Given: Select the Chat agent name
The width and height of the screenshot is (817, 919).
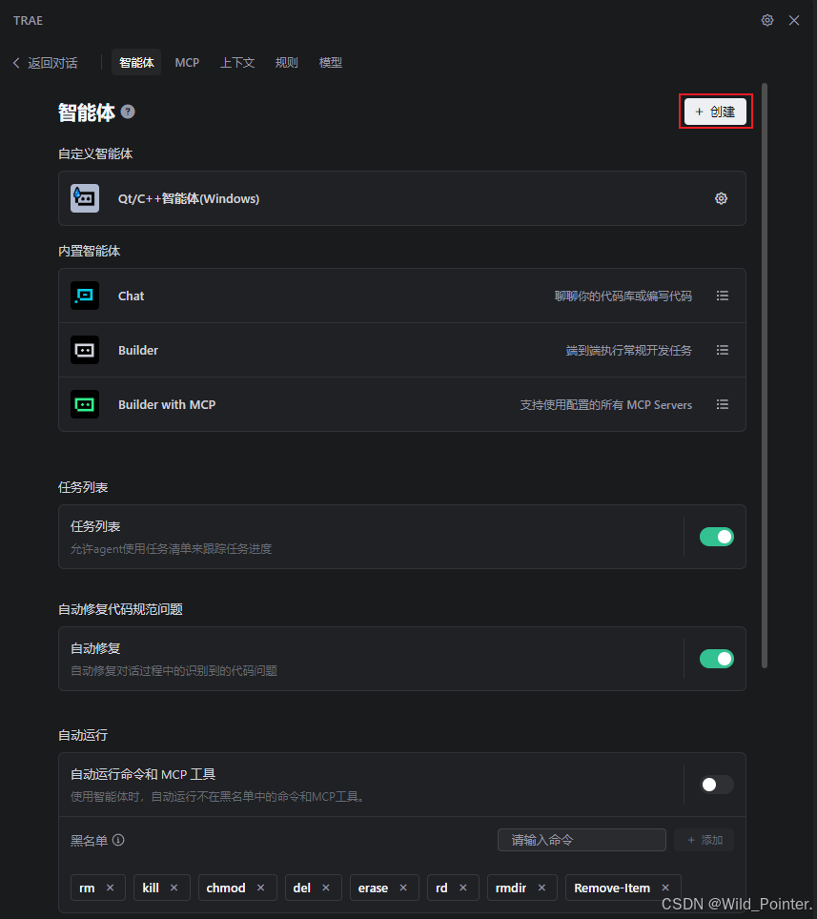Looking at the screenshot, I should click(131, 296).
